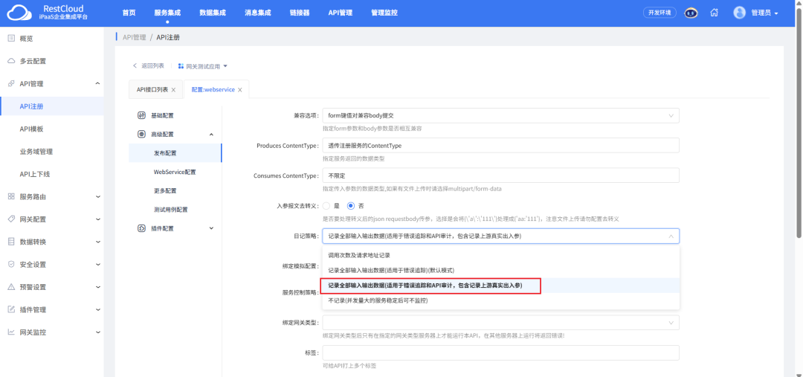
Task: Click the administrator avatar icon
Action: (x=739, y=13)
